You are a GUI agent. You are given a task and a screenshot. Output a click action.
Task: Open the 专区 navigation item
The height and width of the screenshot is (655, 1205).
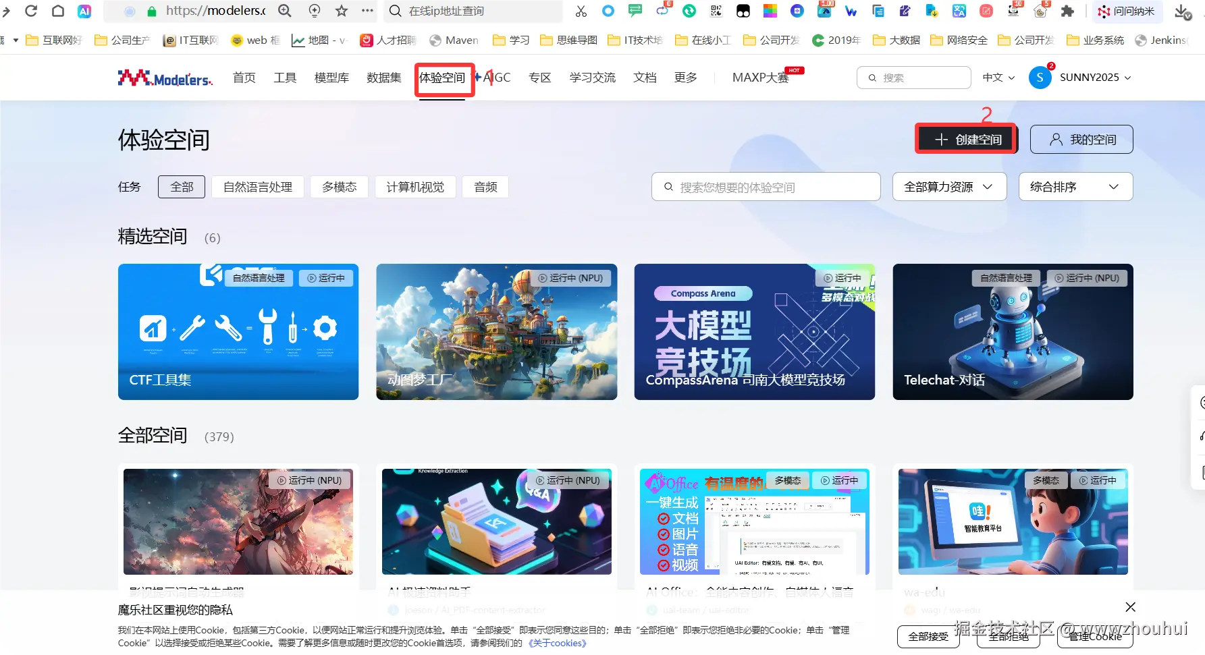539,78
